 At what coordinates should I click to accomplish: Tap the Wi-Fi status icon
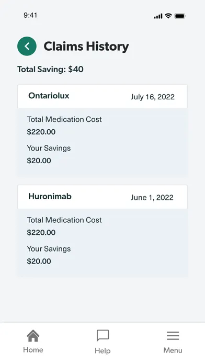(168, 16)
